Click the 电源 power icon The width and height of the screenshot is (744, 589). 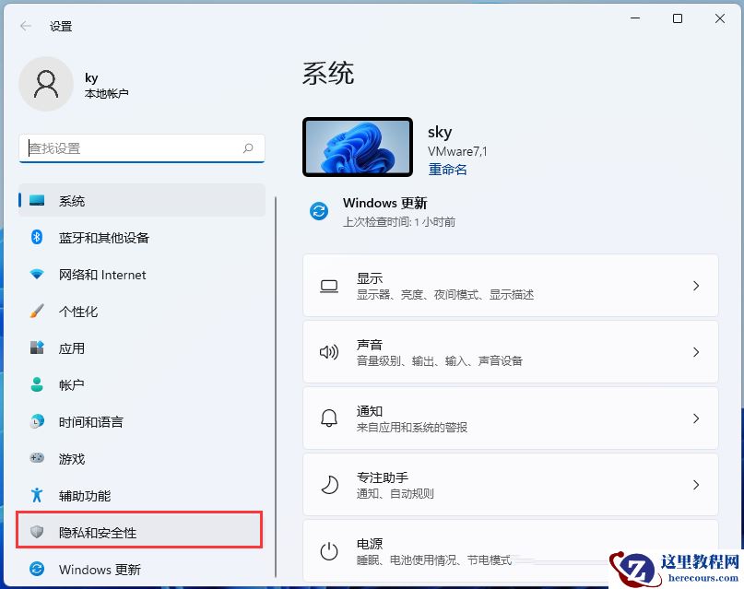coord(329,550)
